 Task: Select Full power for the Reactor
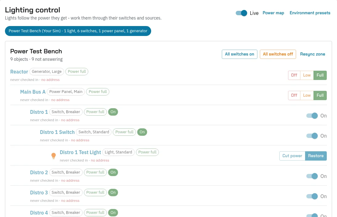[x=320, y=75]
